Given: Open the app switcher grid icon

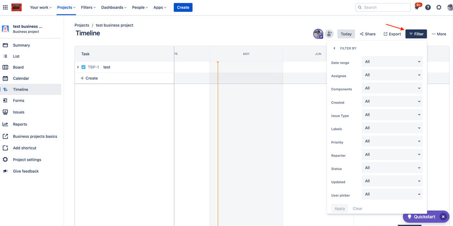Looking at the screenshot, I should [x=5, y=8].
